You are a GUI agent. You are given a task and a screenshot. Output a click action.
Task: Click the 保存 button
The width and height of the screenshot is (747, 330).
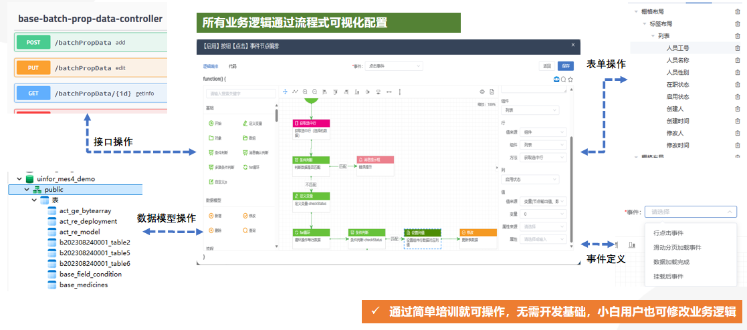pyautogui.click(x=566, y=66)
